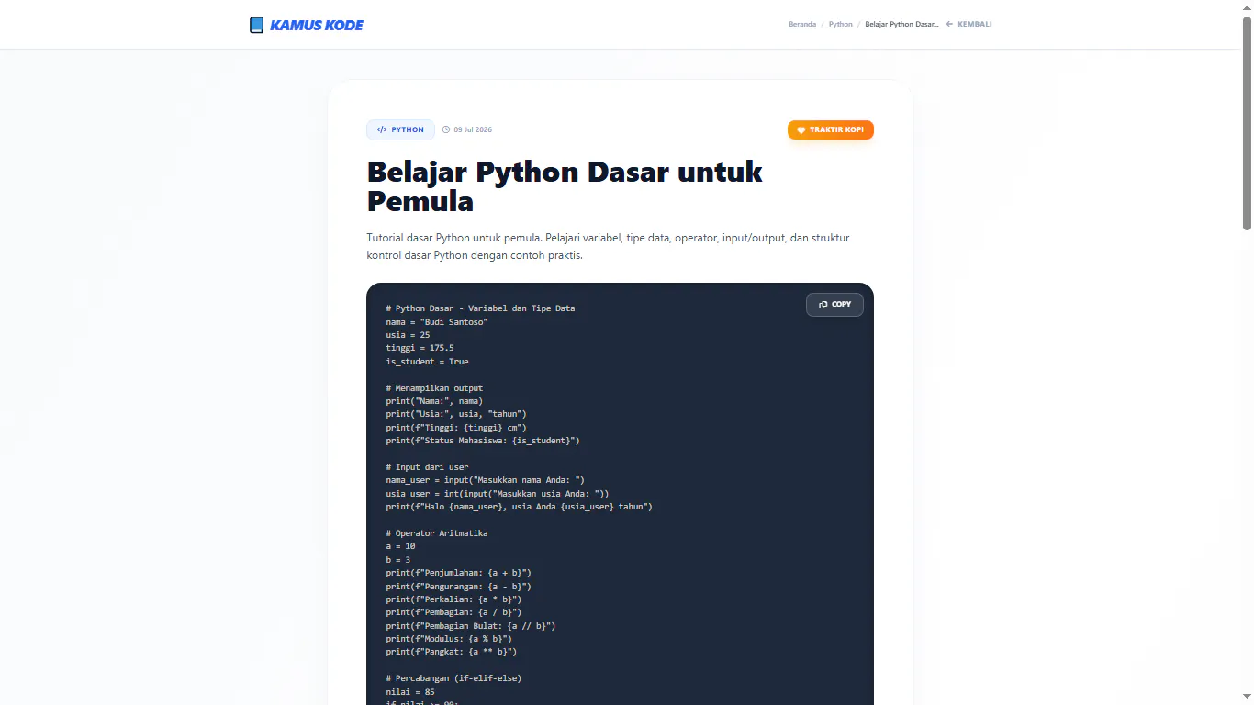Click the nama_user input line
Image resolution: width=1254 pixels, height=705 pixels.
(485, 480)
